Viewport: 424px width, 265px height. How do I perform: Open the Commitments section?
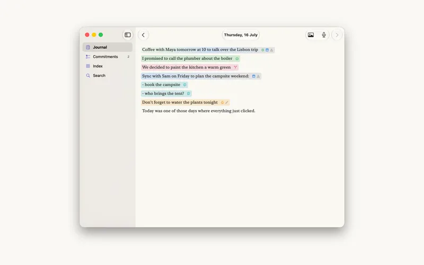[108, 57]
